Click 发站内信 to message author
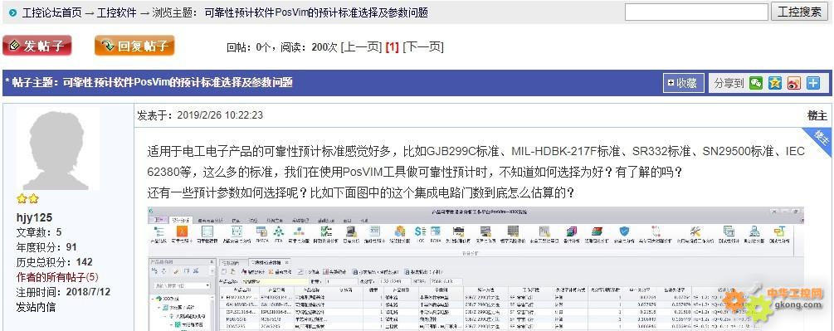The height and width of the screenshot is (331, 834). click(36, 307)
